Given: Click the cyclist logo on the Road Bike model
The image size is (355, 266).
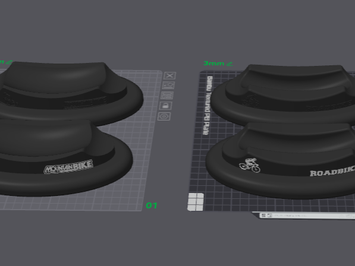Looking at the screenshot, I should pos(250,165).
